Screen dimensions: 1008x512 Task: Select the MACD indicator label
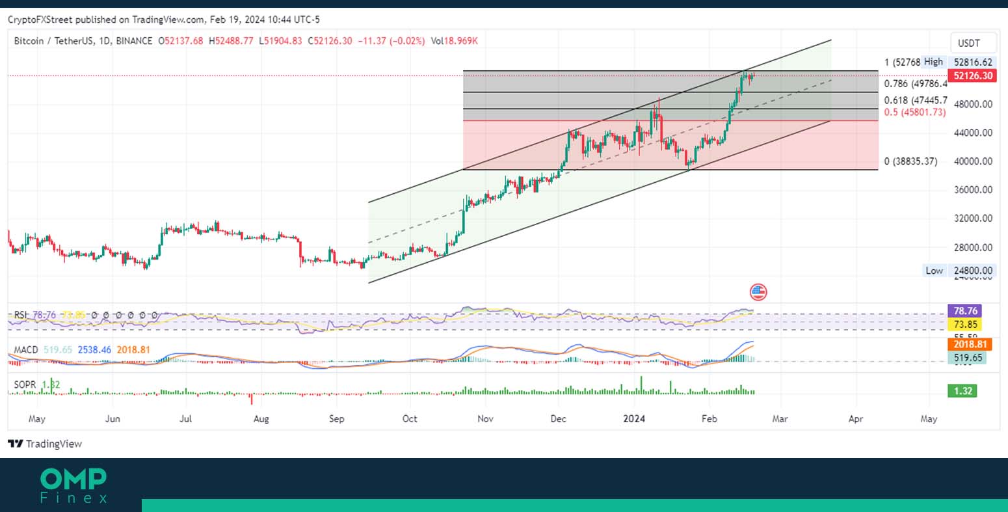click(x=26, y=349)
